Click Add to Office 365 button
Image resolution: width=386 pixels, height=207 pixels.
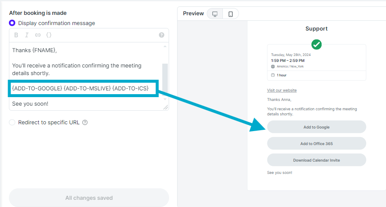(x=317, y=143)
